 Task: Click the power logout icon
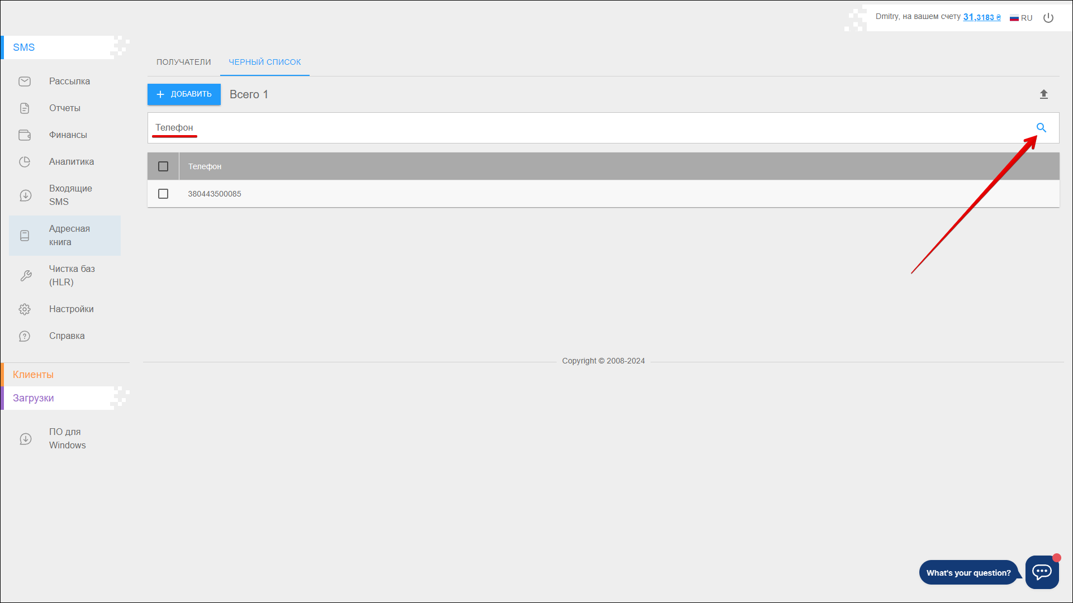[x=1048, y=18]
